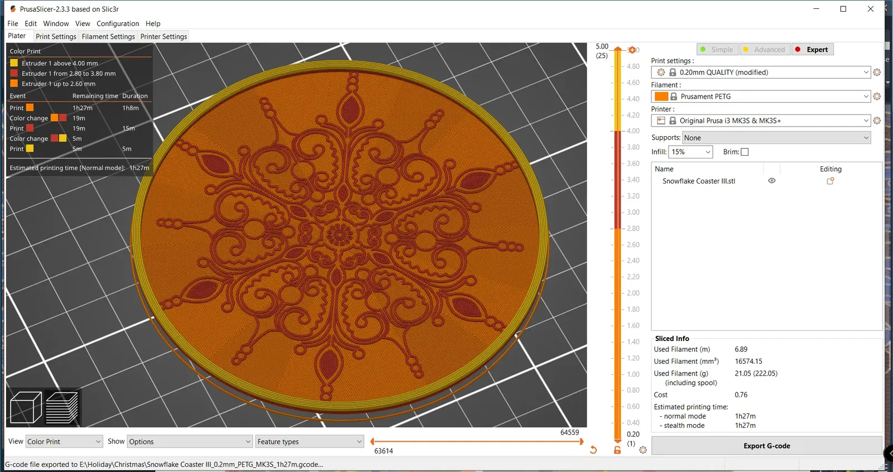Click Used Filament (m) value 6.89
The image size is (893, 472).
click(741, 349)
